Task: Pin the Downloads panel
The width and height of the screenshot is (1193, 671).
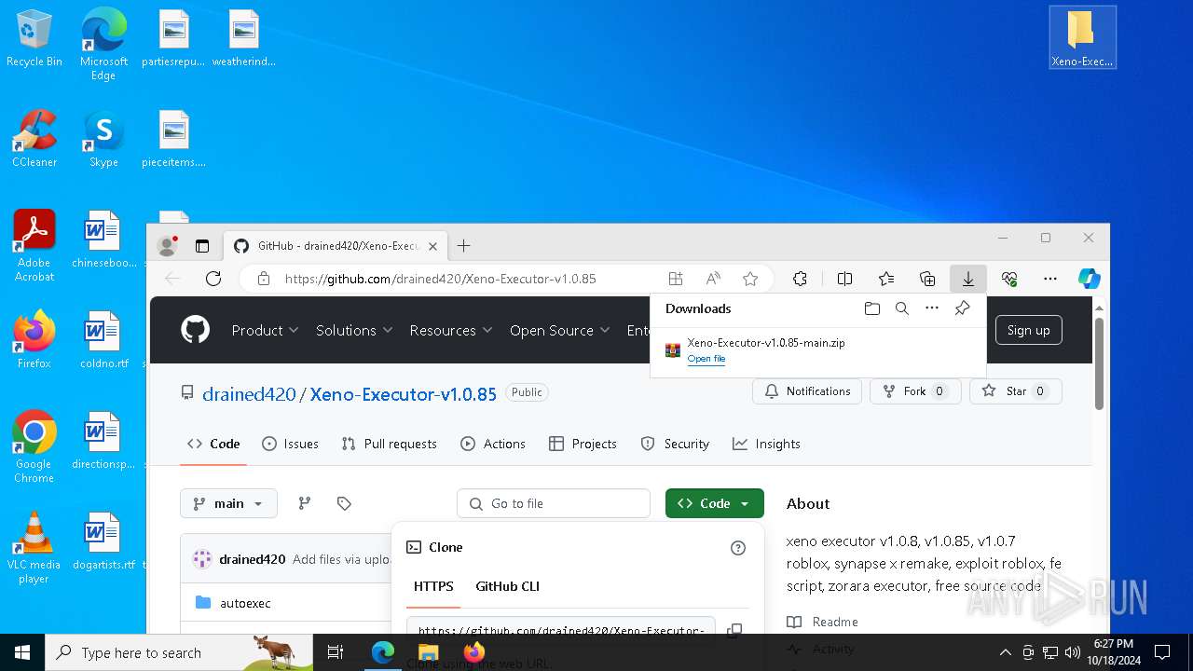Action: tap(962, 308)
